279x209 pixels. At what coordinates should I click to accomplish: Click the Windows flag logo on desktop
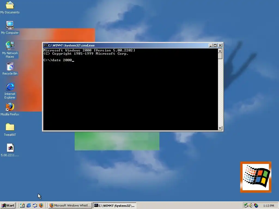[x=256, y=177]
